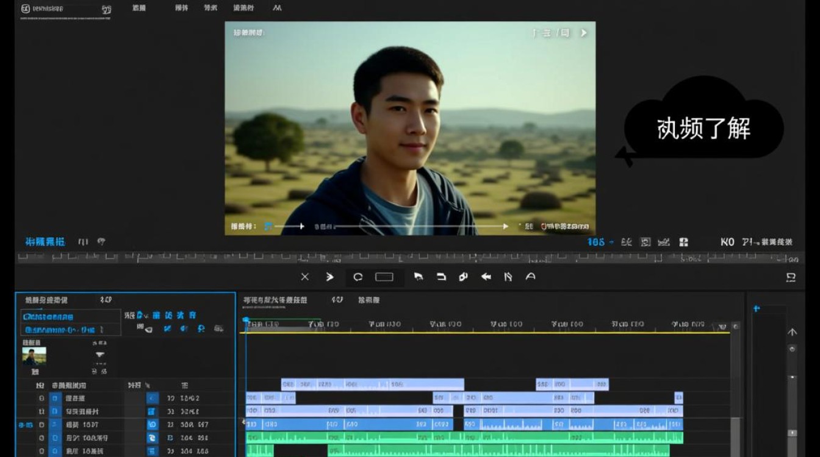Click the blue plus icon in the right panel

(757, 309)
